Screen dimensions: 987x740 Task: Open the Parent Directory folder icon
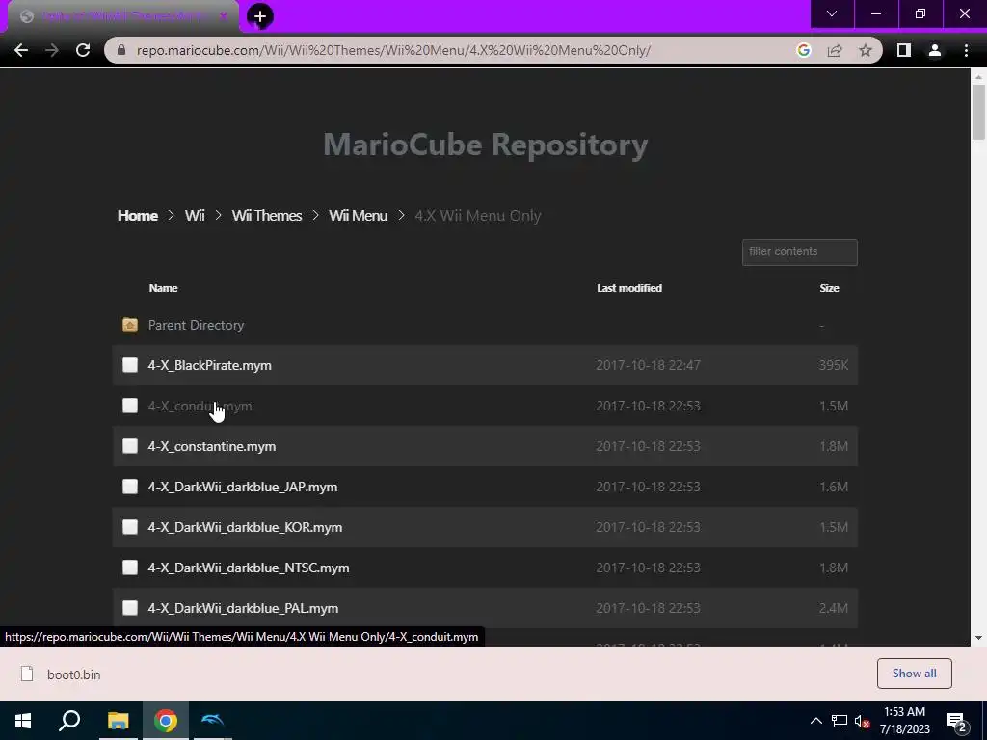pos(130,325)
